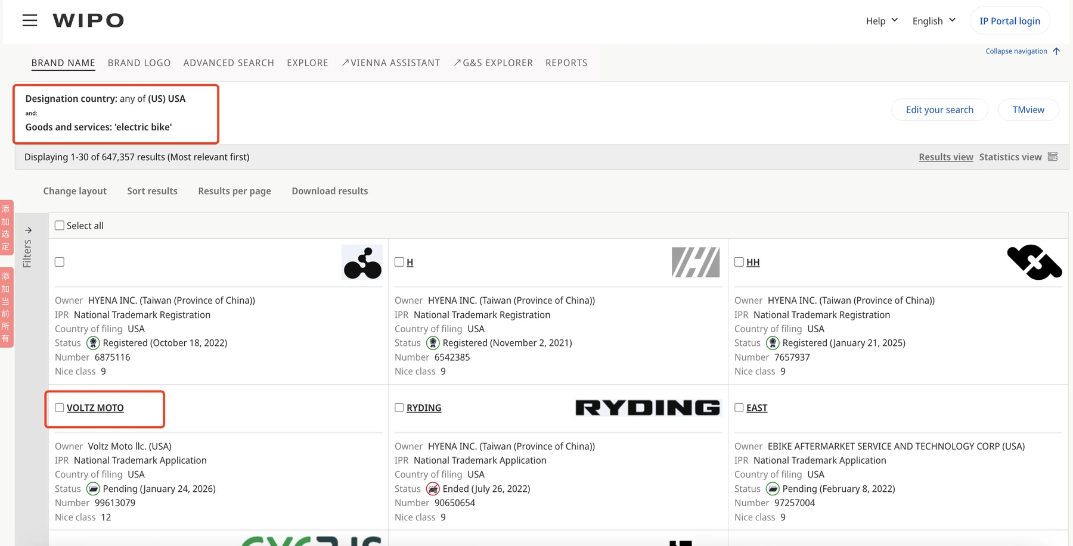Tick the checkbox beside H trademark
The height and width of the screenshot is (546, 1073).
[399, 262]
